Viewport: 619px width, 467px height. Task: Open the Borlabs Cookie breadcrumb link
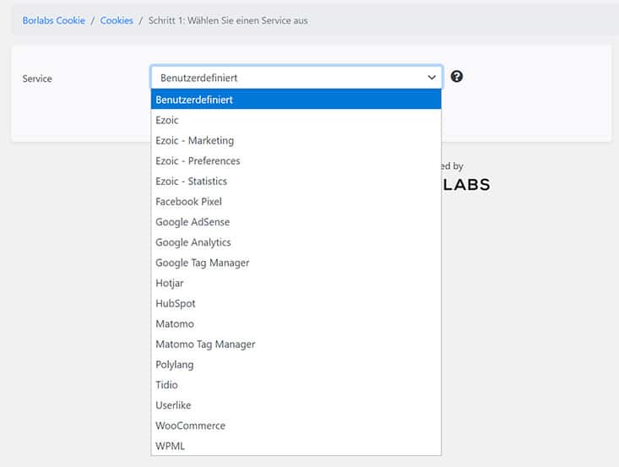[54, 20]
